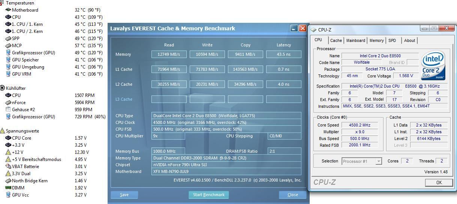Screen dimensions: 457x204
Task: Click the MCP 57 °C temperature value
Action: [x=88, y=45]
